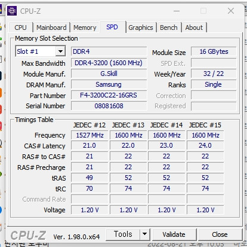Click the Single ranks value
Screen dimensions: 247x247
pos(214,84)
